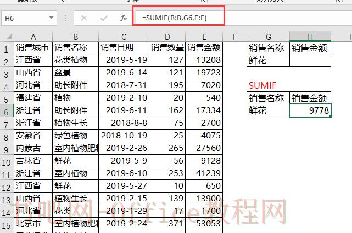
Task: Select column A header
Action: (x=33, y=37)
